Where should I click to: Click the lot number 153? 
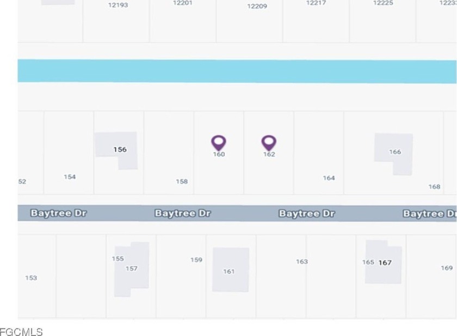pyautogui.click(x=31, y=278)
